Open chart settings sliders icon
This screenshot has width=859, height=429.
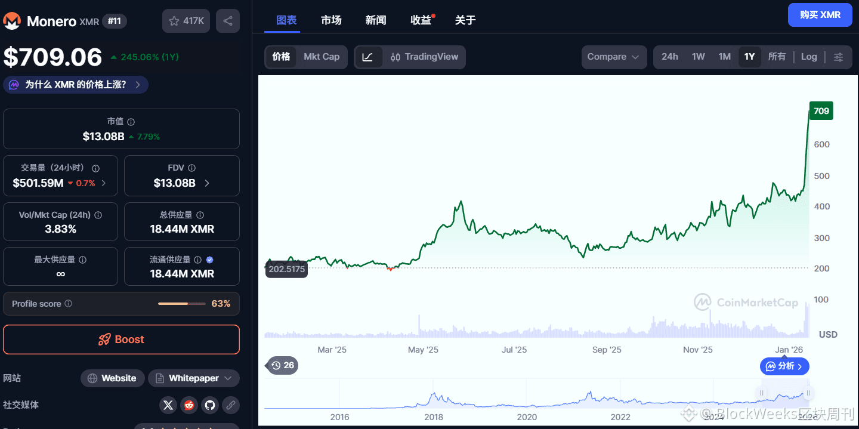(838, 57)
